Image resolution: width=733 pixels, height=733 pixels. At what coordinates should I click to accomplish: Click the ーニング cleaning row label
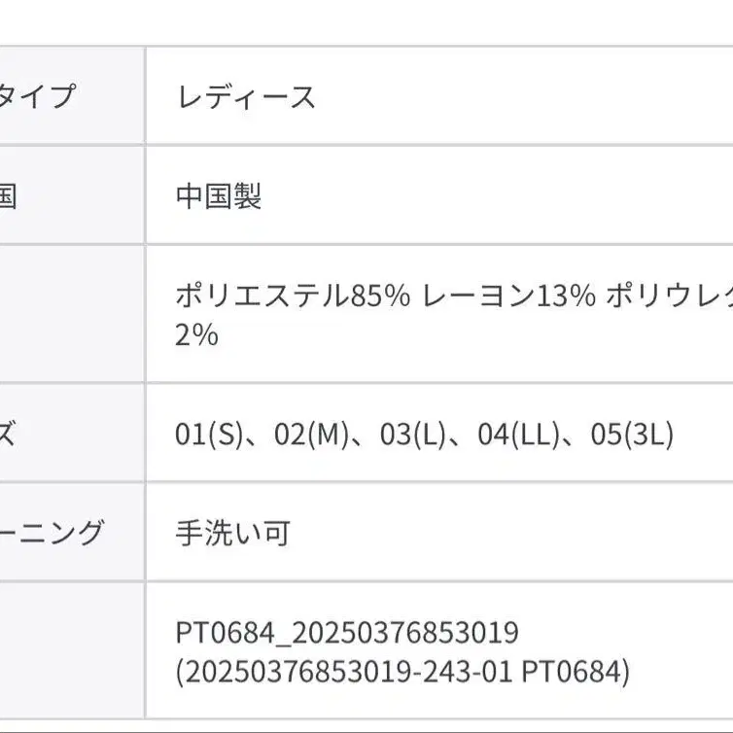pos(51,534)
